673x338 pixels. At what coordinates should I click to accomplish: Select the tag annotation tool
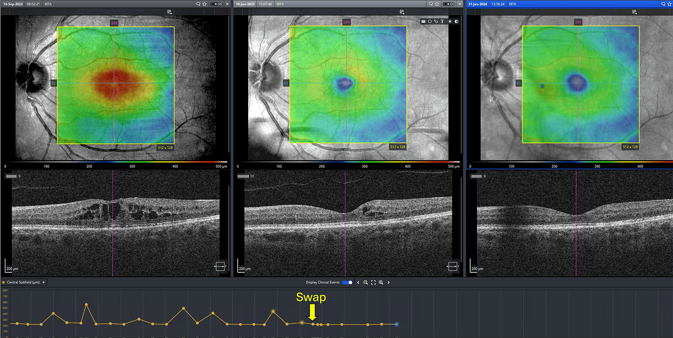coord(436,21)
